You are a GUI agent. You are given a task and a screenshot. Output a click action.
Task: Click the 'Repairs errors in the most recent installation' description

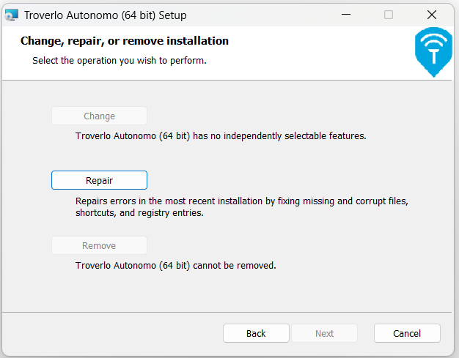(x=242, y=207)
